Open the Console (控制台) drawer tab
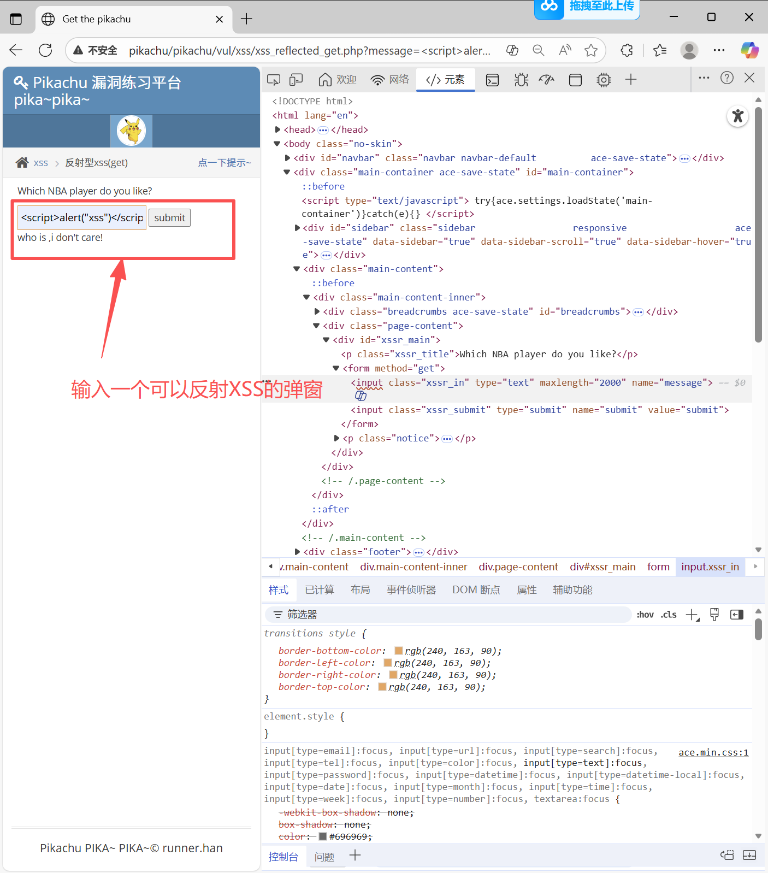 [283, 857]
